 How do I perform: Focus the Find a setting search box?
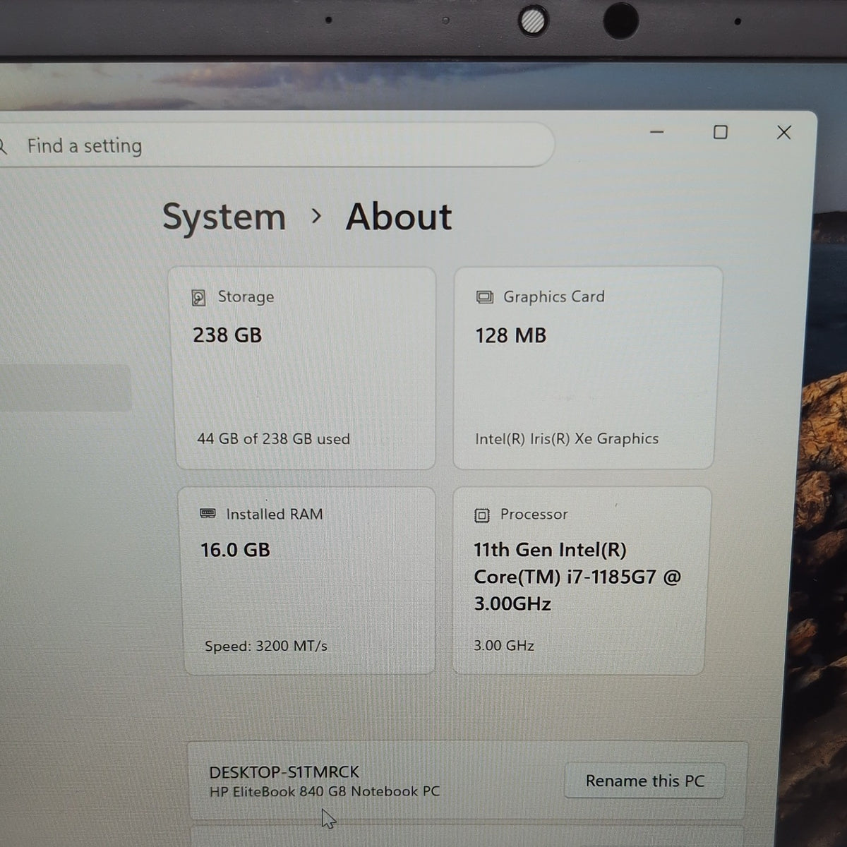click(x=275, y=145)
